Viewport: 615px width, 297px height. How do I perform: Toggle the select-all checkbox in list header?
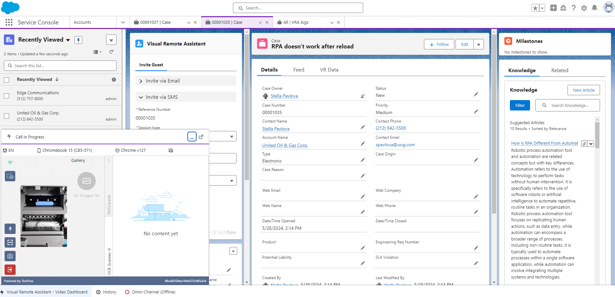7,80
